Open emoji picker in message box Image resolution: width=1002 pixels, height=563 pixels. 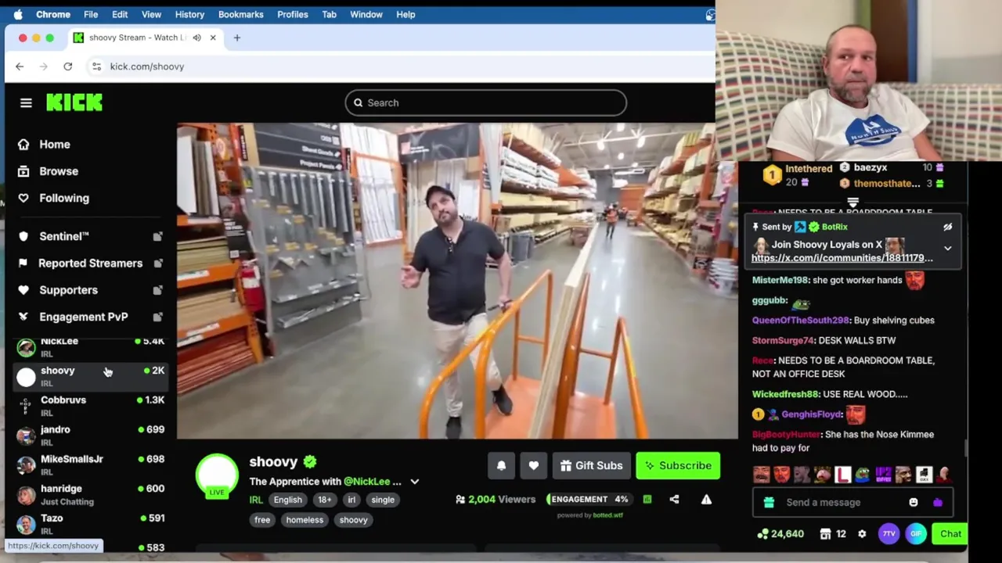[914, 502]
